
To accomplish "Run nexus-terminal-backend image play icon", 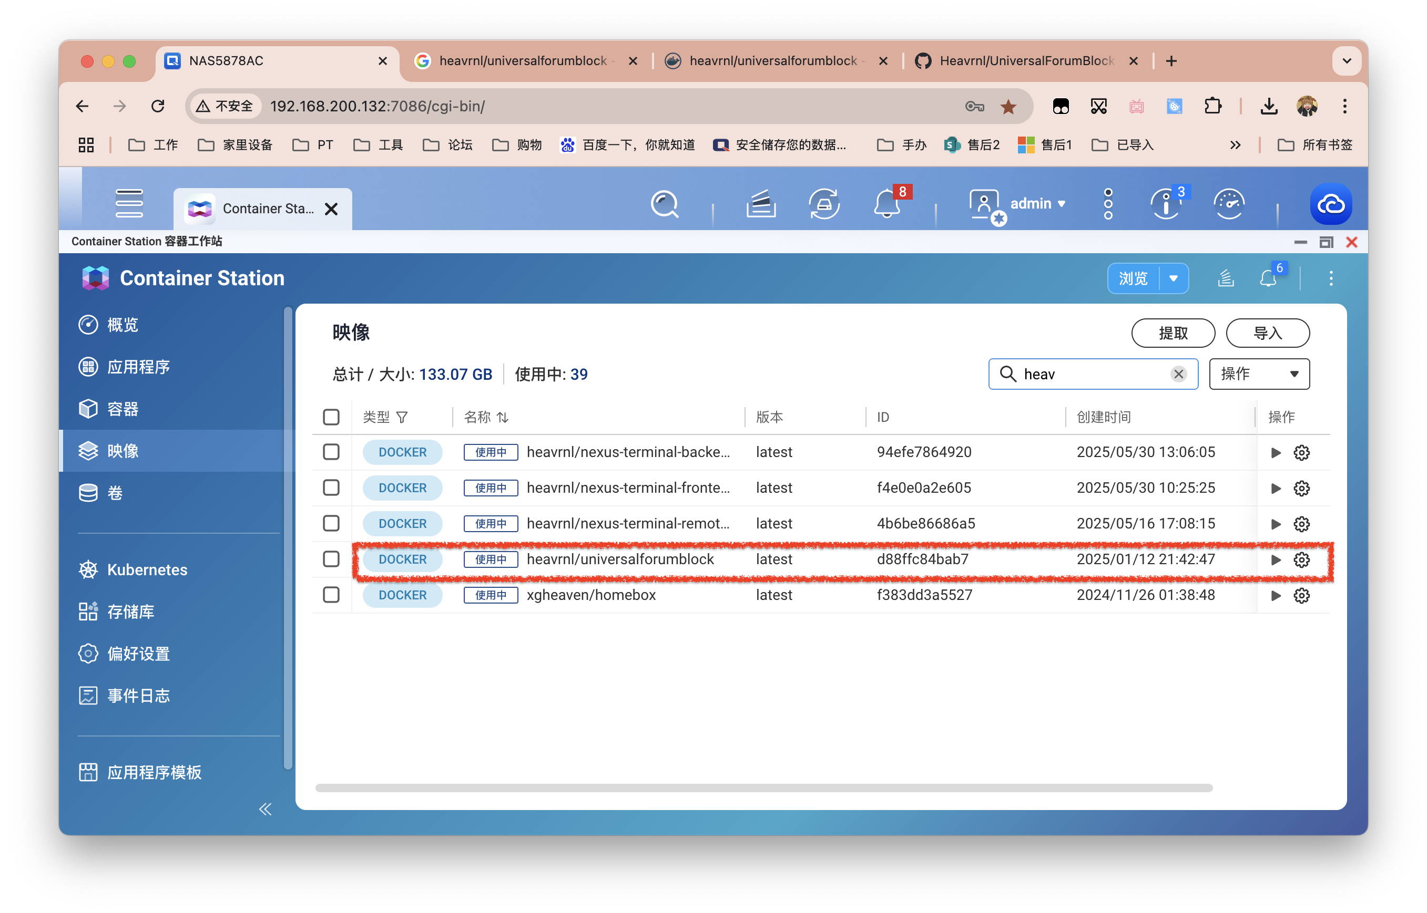I will pyautogui.click(x=1276, y=453).
